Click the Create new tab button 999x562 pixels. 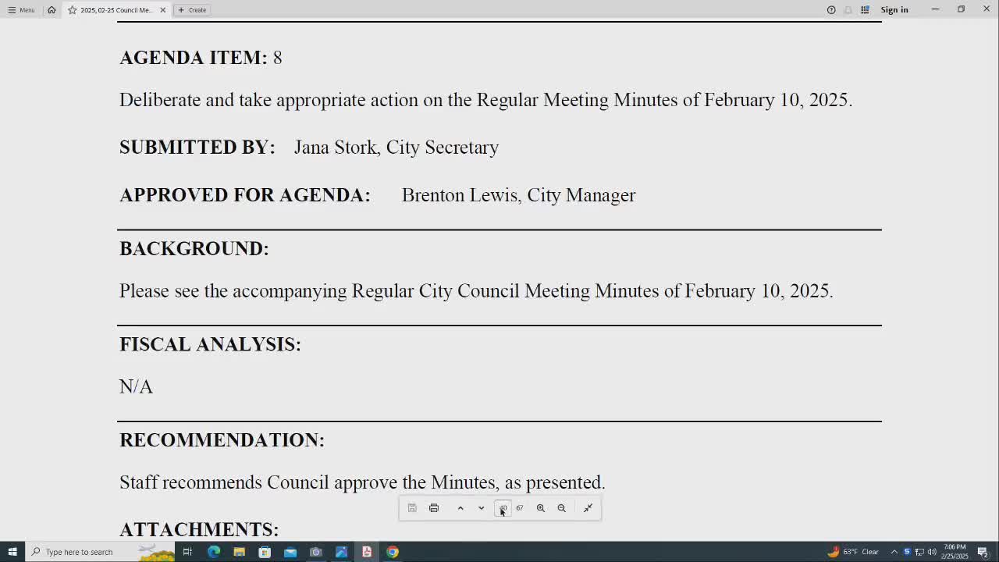[x=192, y=10]
